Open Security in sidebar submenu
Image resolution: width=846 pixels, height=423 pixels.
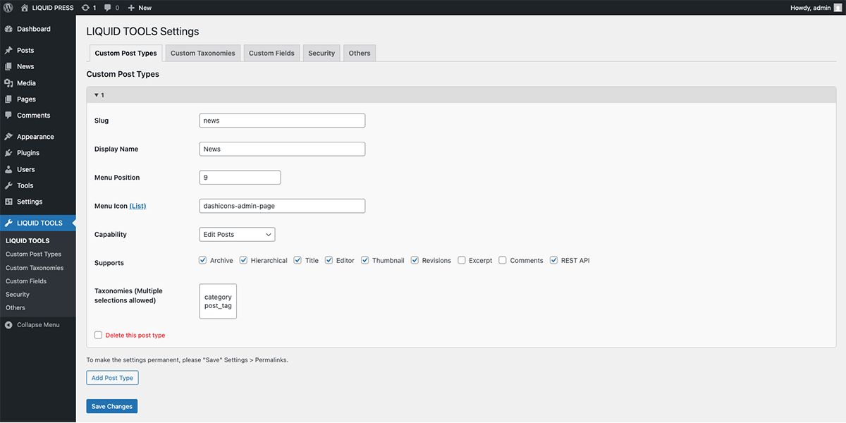pyautogui.click(x=18, y=295)
